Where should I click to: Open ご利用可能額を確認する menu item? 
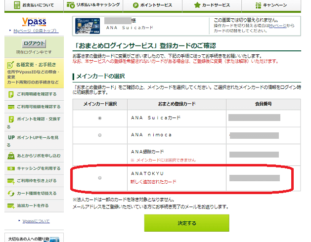coord(34,107)
